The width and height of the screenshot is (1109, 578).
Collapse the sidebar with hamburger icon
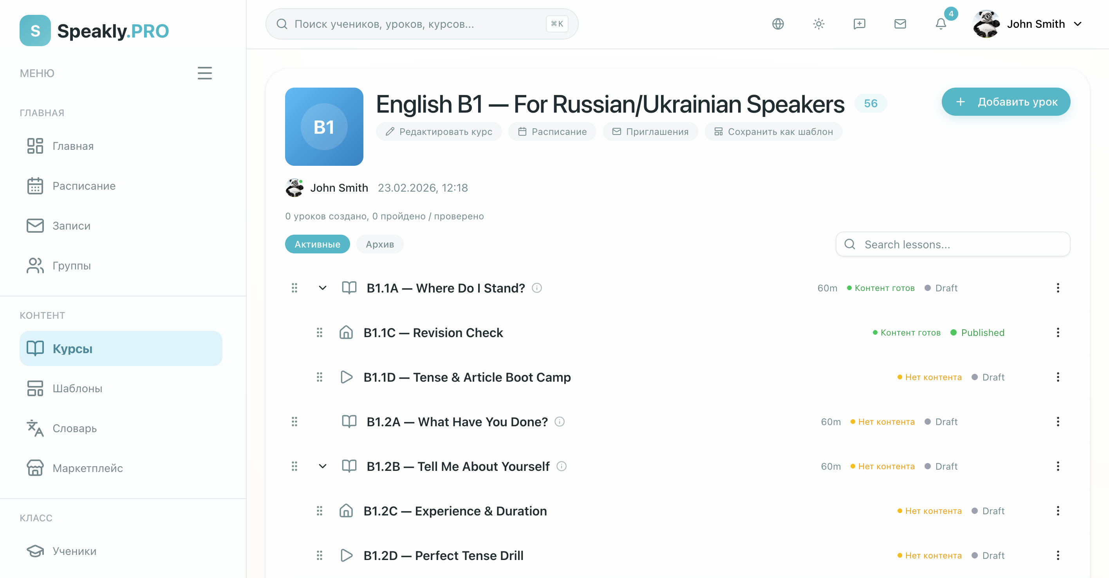click(204, 73)
